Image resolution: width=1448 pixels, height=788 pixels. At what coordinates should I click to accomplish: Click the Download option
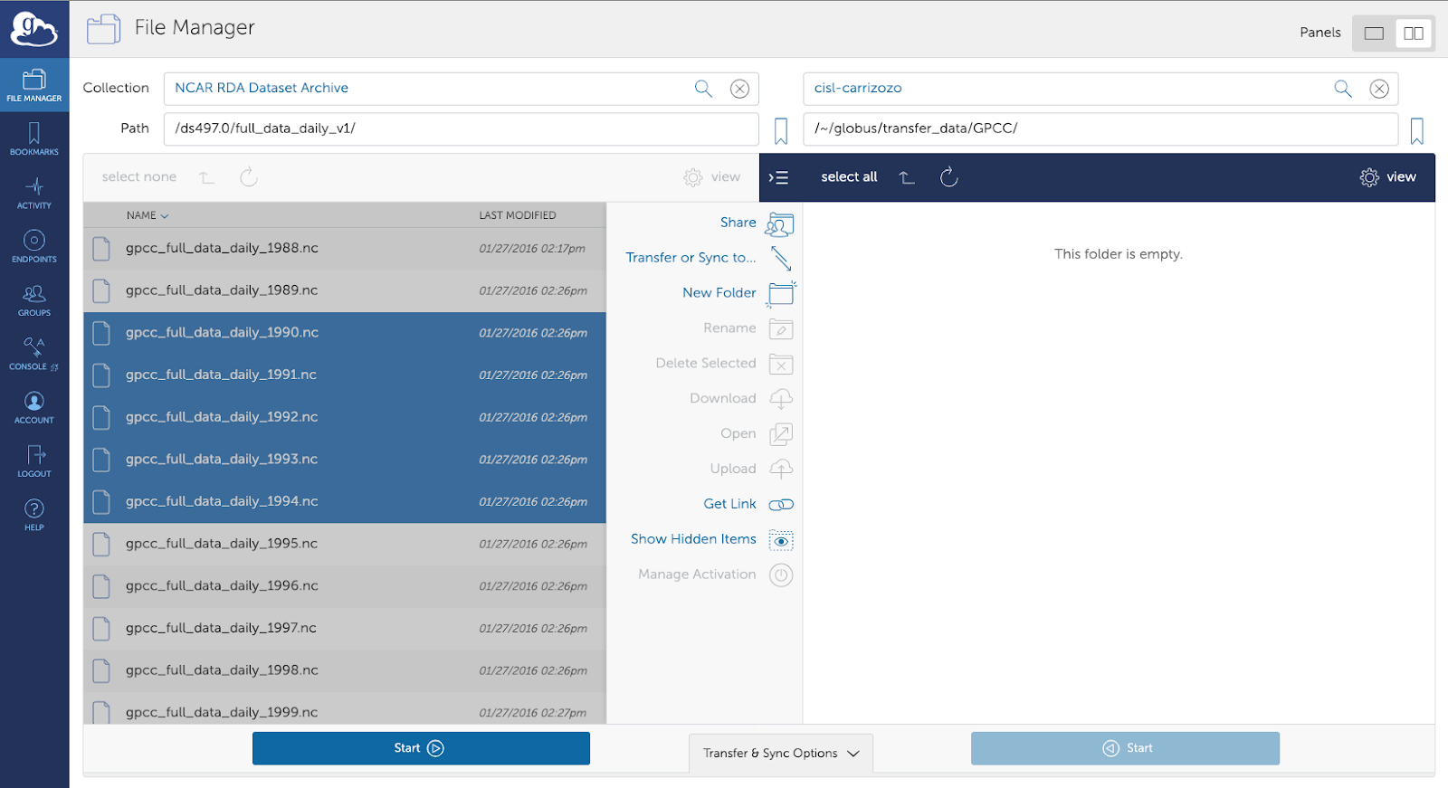[741, 399]
